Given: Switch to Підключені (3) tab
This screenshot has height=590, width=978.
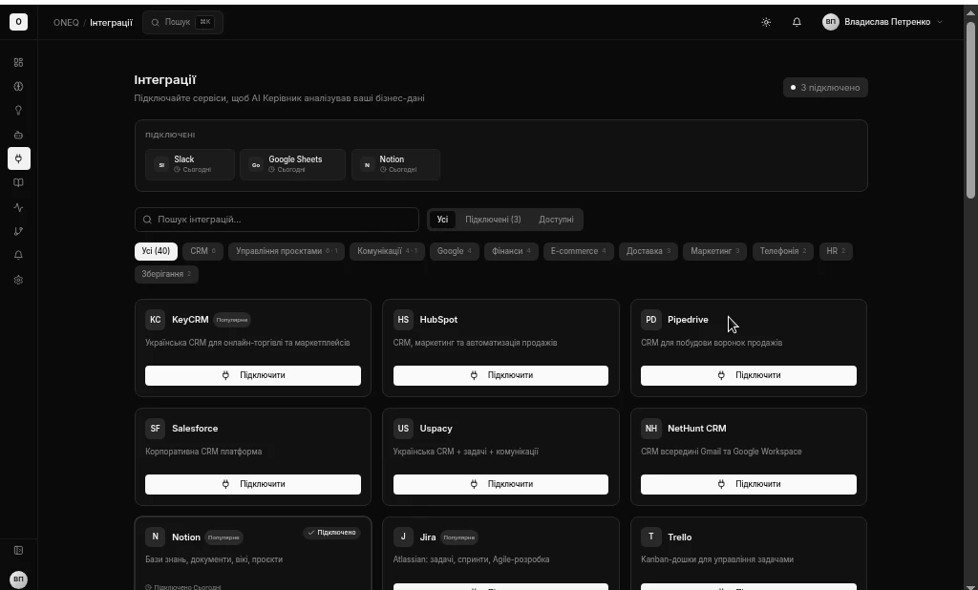Looking at the screenshot, I should coord(493,220).
